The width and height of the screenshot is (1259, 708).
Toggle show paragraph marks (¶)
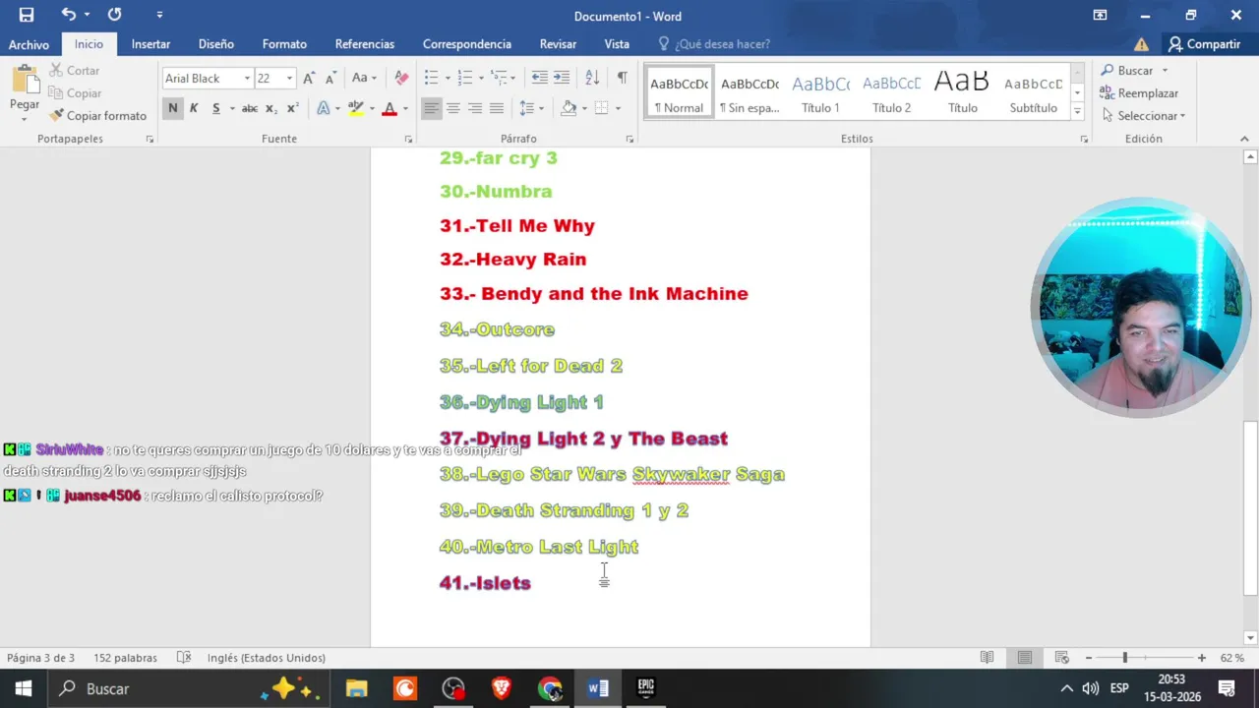(622, 78)
